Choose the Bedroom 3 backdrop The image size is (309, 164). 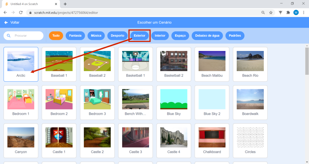tap(97, 102)
